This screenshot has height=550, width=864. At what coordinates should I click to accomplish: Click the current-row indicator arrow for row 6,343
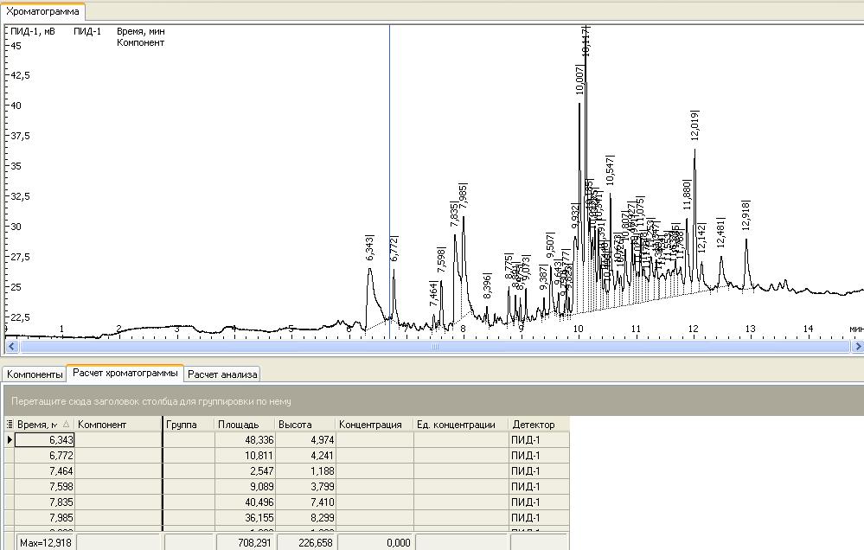tap(10, 440)
